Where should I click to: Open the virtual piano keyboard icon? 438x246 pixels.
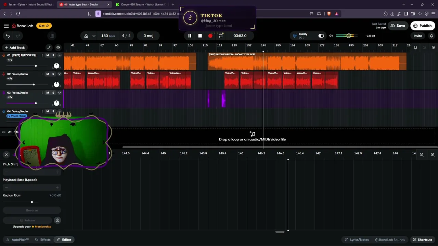[52, 36]
